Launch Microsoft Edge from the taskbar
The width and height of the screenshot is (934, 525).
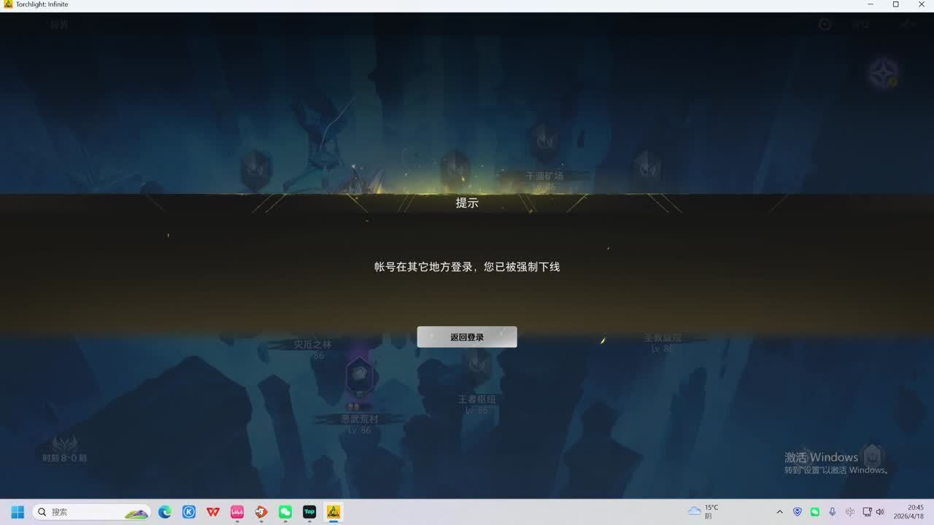[x=165, y=512]
